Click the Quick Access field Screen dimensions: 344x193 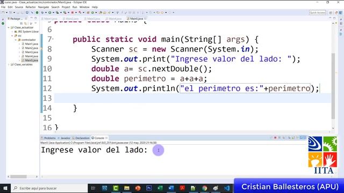(x=317, y=13)
